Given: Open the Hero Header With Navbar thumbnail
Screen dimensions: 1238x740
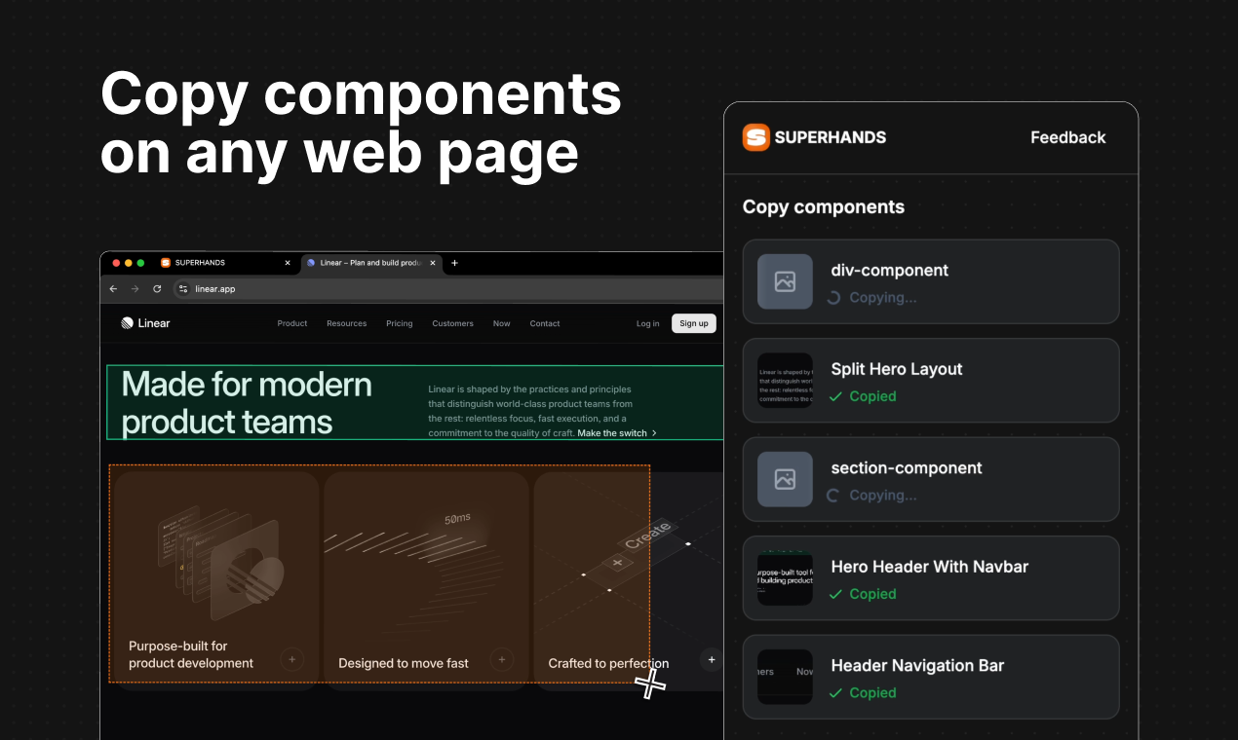Looking at the screenshot, I should pyautogui.click(x=785, y=578).
